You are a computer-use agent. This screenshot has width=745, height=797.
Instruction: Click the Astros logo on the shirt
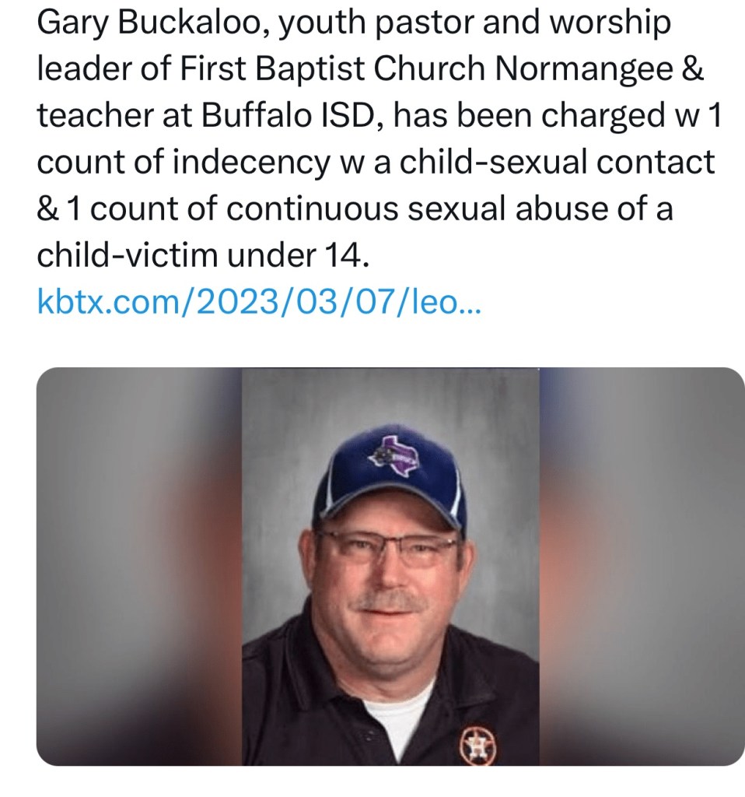point(474,746)
